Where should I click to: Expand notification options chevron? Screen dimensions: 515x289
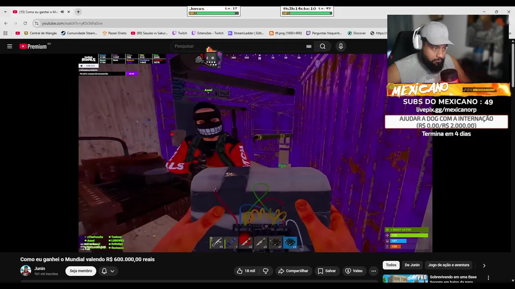click(x=112, y=271)
